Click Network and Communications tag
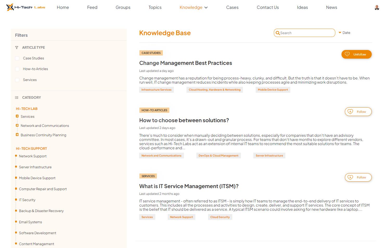This screenshot has width=386, height=248. tap(162, 156)
